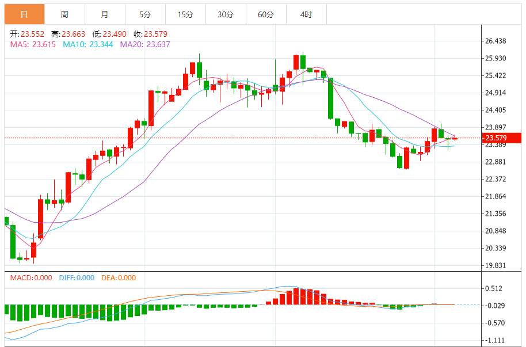Click the MACD:0.000 indicator label

coord(31,278)
